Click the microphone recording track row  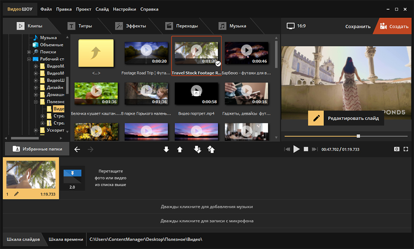tap(207, 221)
